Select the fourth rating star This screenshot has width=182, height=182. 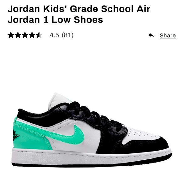coord(32,35)
